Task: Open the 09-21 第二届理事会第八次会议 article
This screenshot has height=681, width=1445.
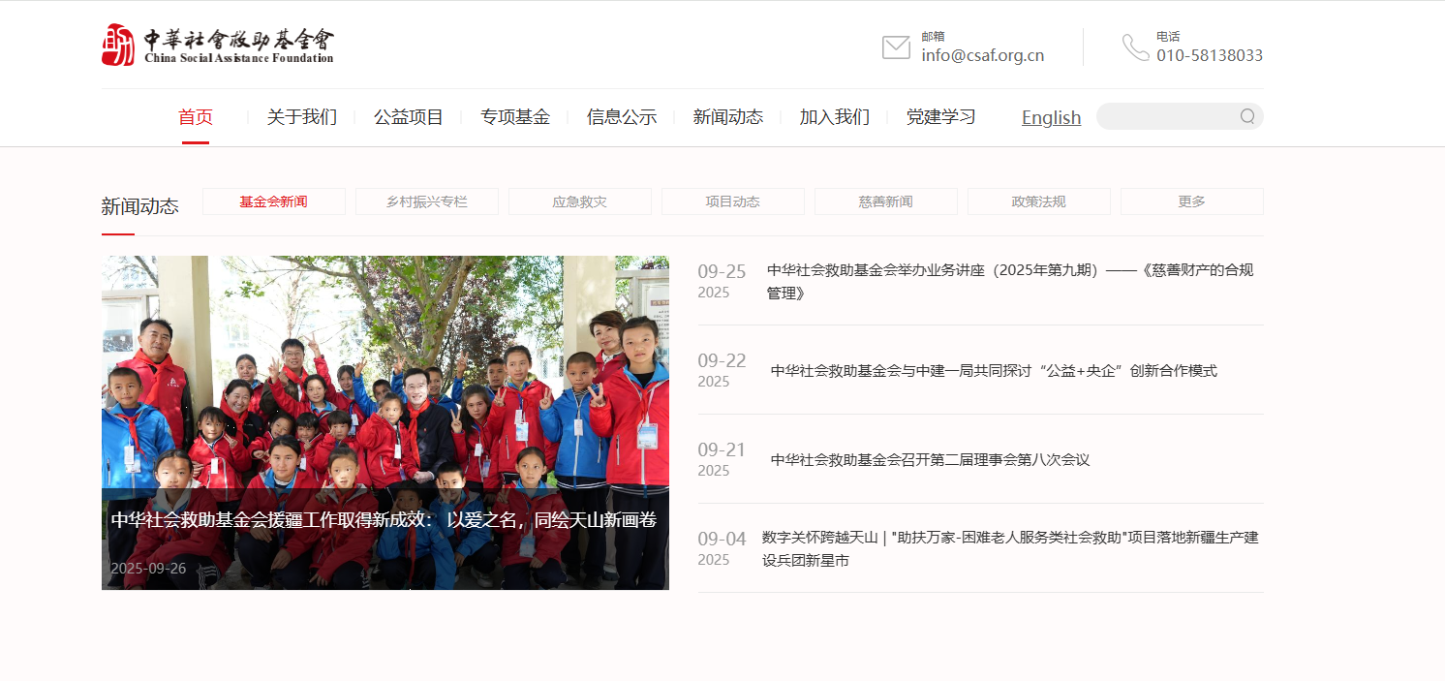Action: point(930,460)
